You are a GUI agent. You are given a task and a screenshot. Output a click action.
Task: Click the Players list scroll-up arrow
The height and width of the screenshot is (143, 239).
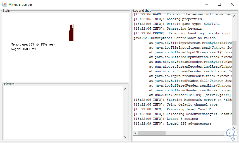[125, 89]
